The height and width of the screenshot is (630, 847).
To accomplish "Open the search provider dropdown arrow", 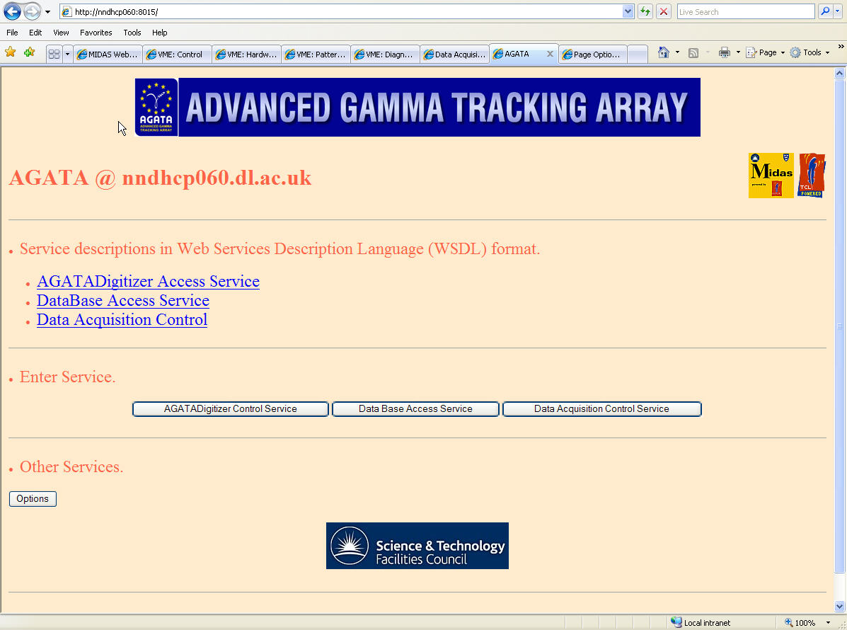I will point(837,11).
